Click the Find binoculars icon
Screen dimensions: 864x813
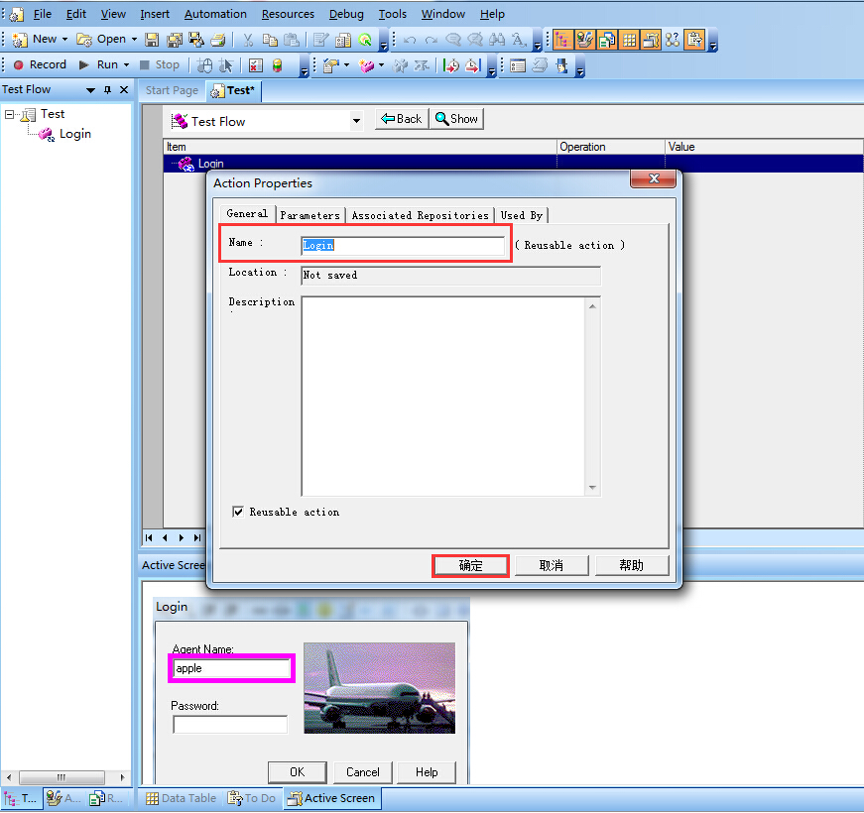(x=497, y=40)
